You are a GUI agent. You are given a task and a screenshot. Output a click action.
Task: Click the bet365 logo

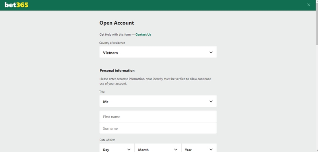coord(16,5)
